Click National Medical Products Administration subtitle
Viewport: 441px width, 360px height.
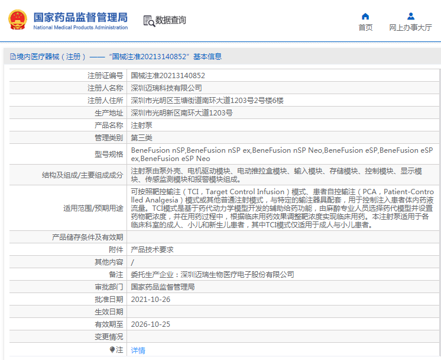click(80, 27)
